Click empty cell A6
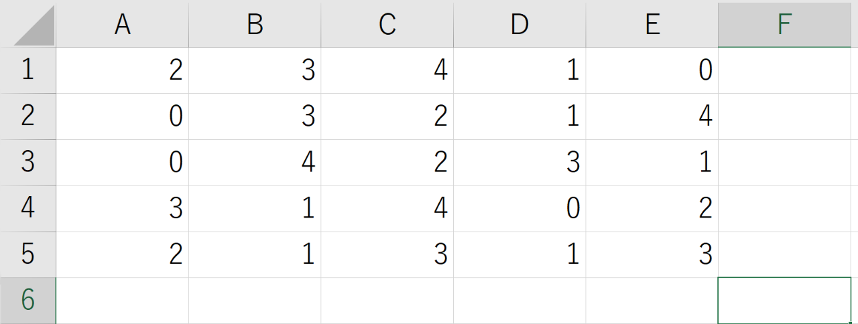Viewport: 858px width, 324px height. tap(122, 301)
